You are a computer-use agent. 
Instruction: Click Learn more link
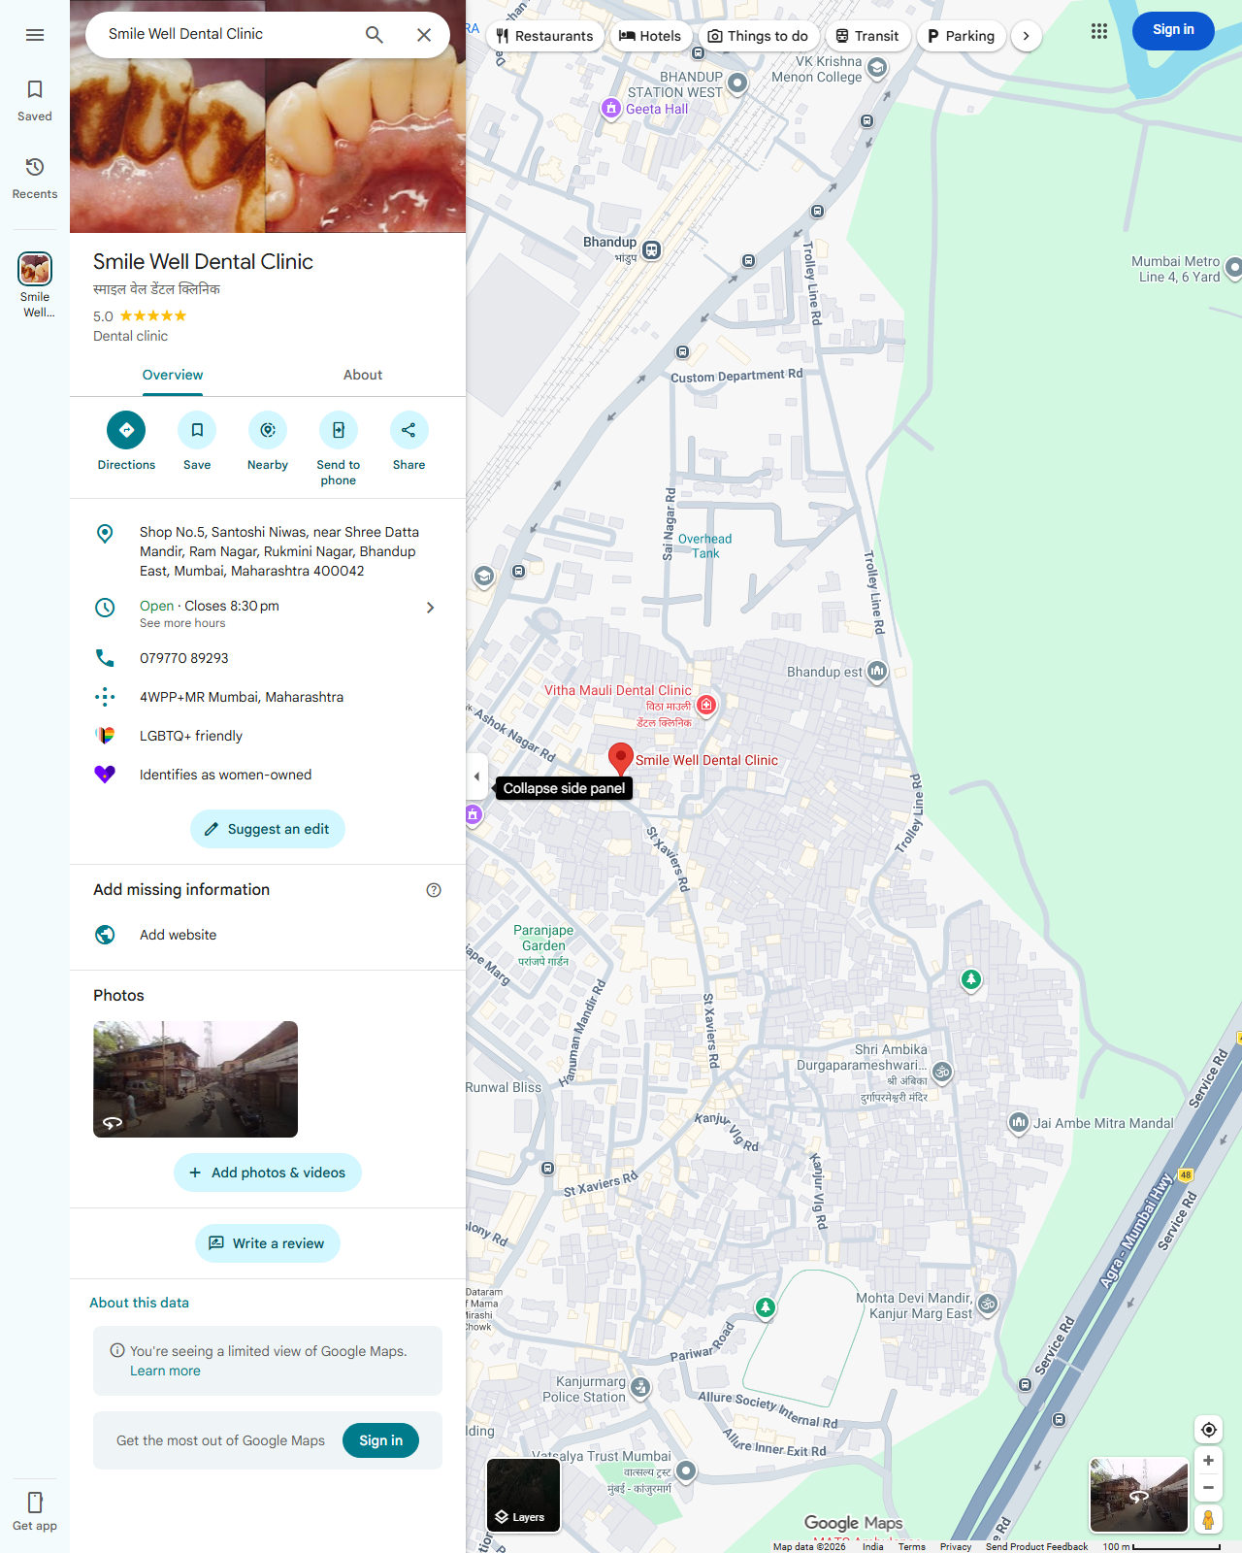[x=165, y=1371]
